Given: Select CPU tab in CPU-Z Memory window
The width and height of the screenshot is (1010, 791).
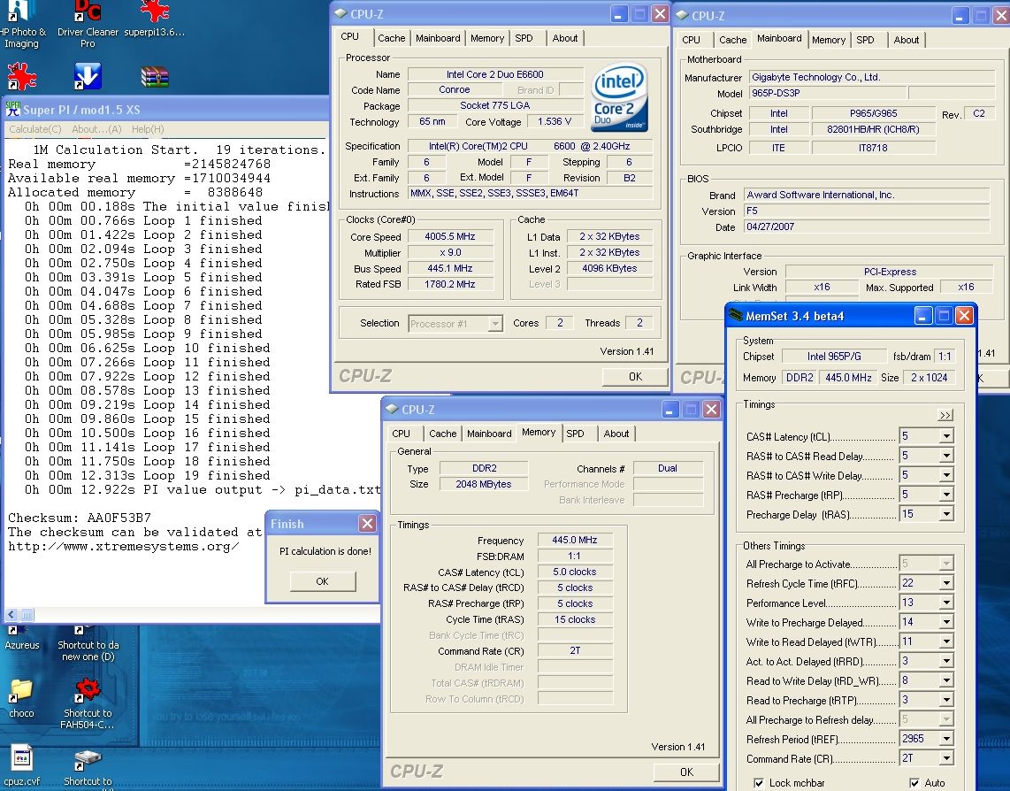Looking at the screenshot, I should coord(401,434).
